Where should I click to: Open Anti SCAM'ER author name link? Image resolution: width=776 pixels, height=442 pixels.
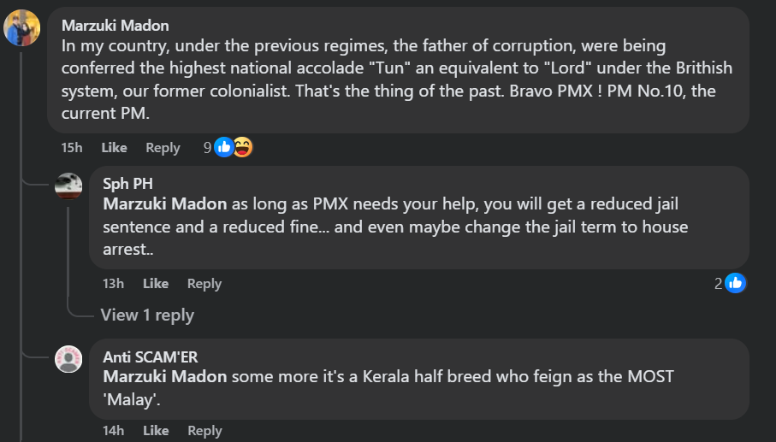pyautogui.click(x=150, y=357)
